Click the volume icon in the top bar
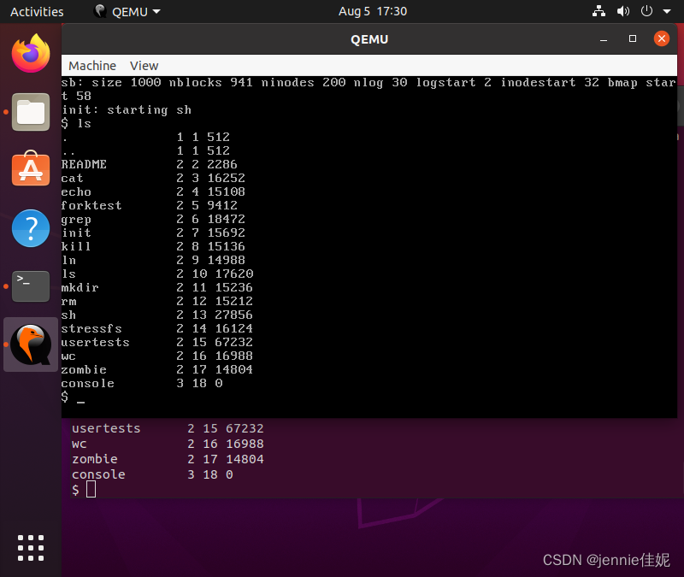The width and height of the screenshot is (684, 577). click(x=622, y=11)
